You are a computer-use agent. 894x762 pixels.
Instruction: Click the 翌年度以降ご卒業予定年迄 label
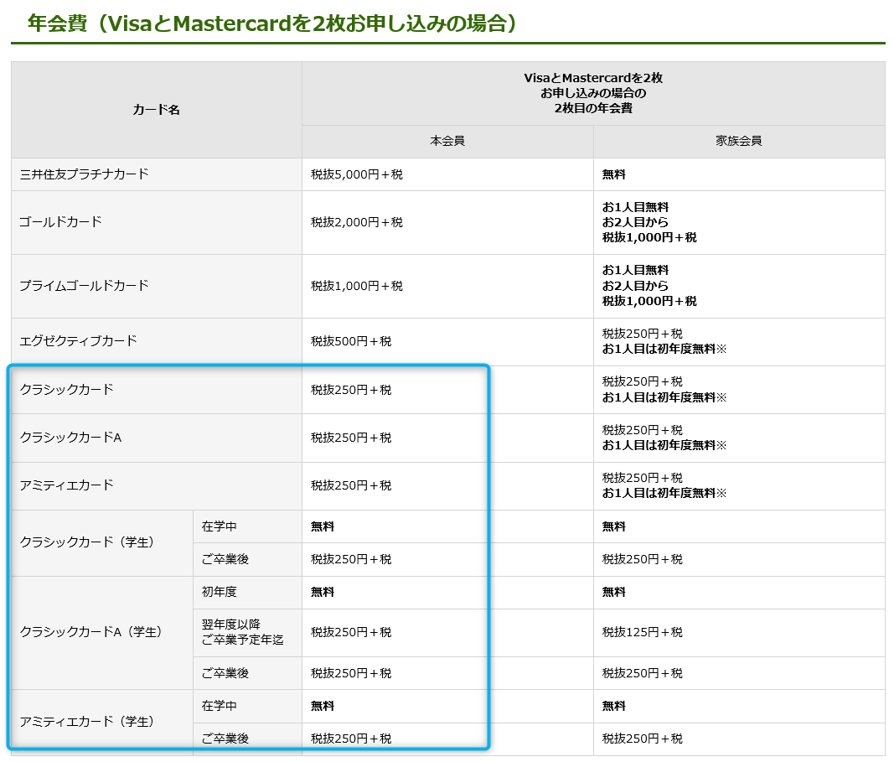pos(242,632)
